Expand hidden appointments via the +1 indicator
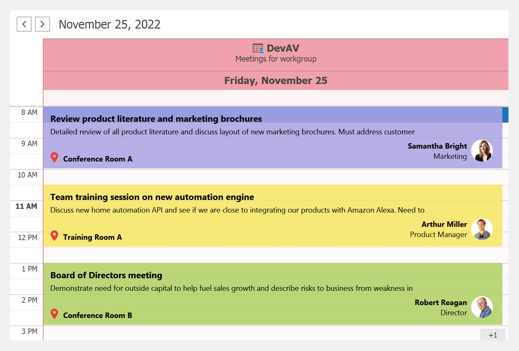The width and height of the screenshot is (519, 351). coord(493,335)
